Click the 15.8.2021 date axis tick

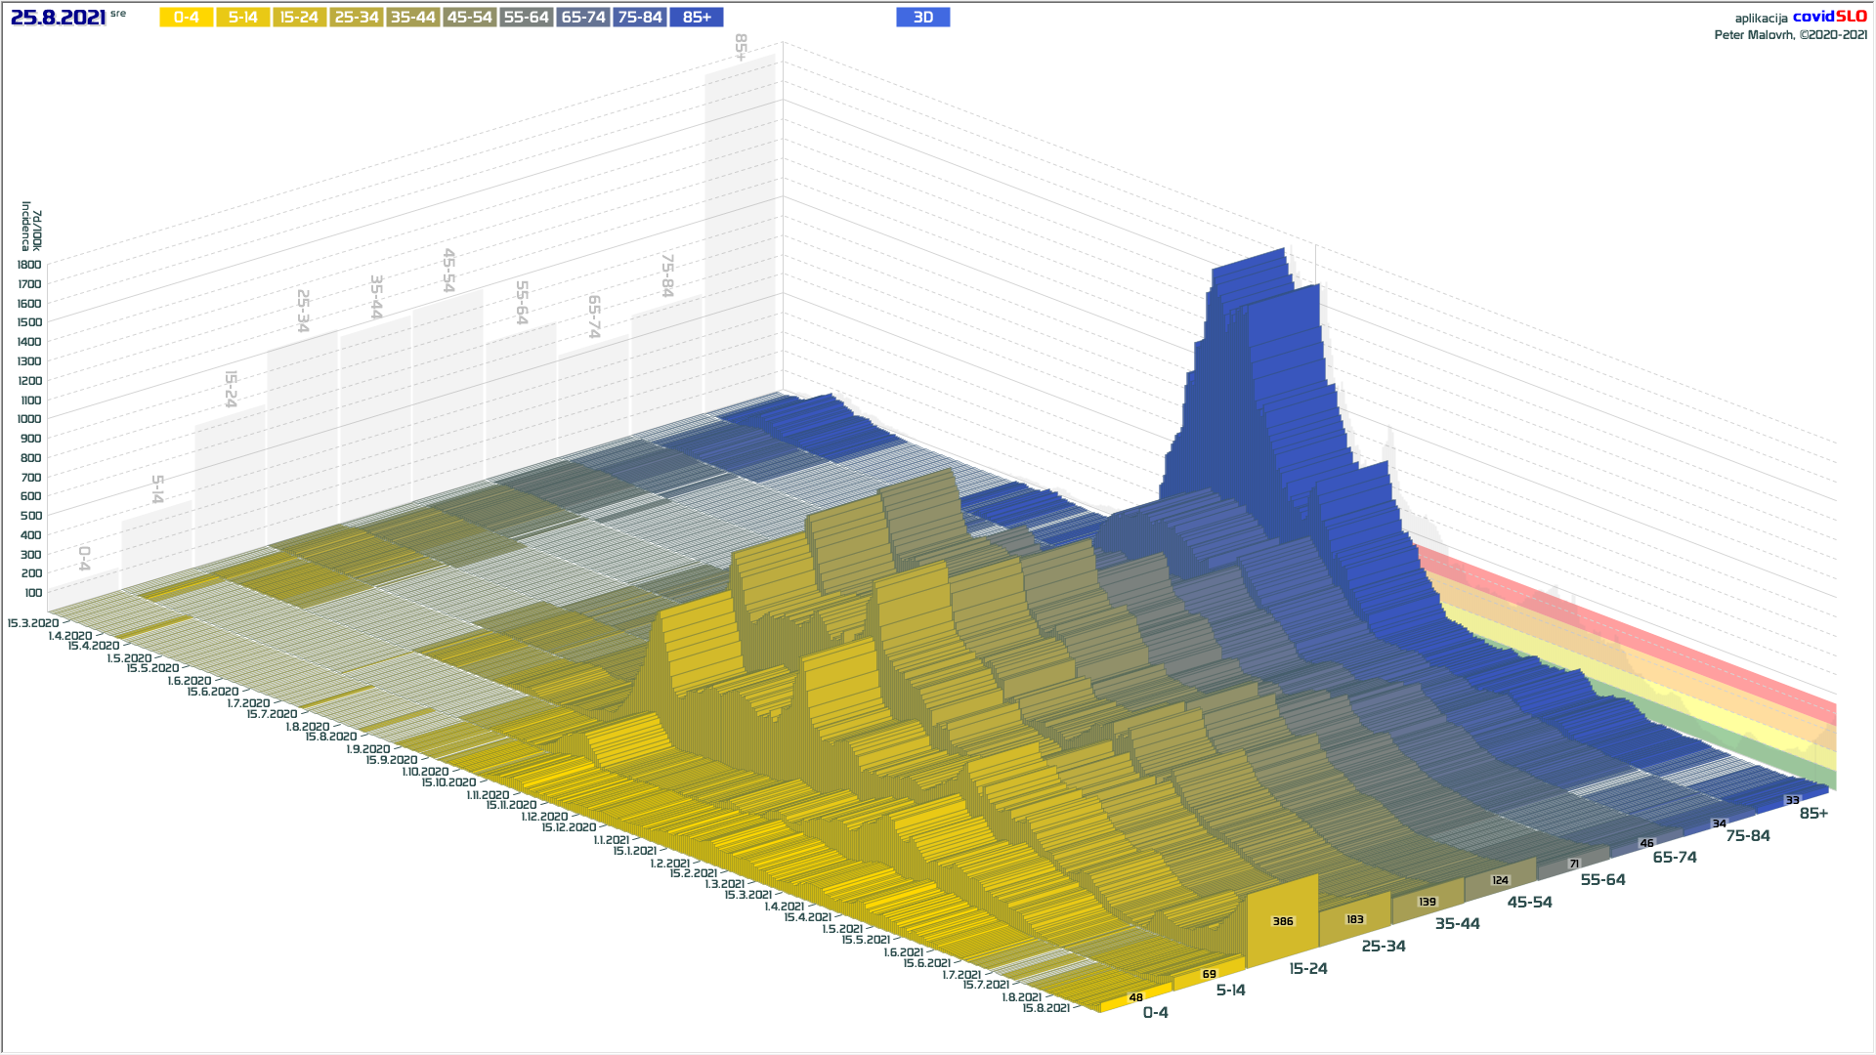coord(1045,1008)
